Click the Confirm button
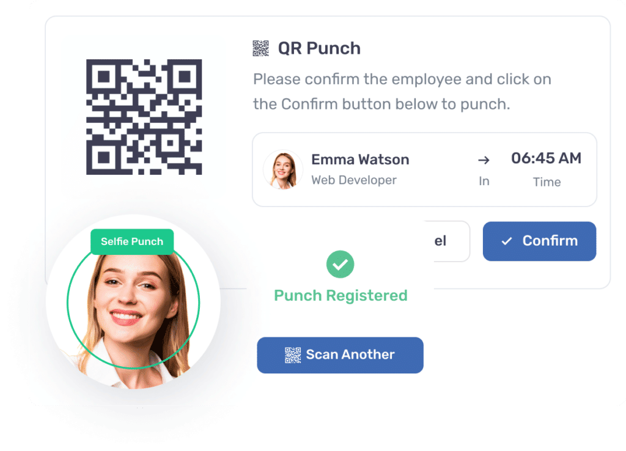626x451 pixels. [539, 241]
